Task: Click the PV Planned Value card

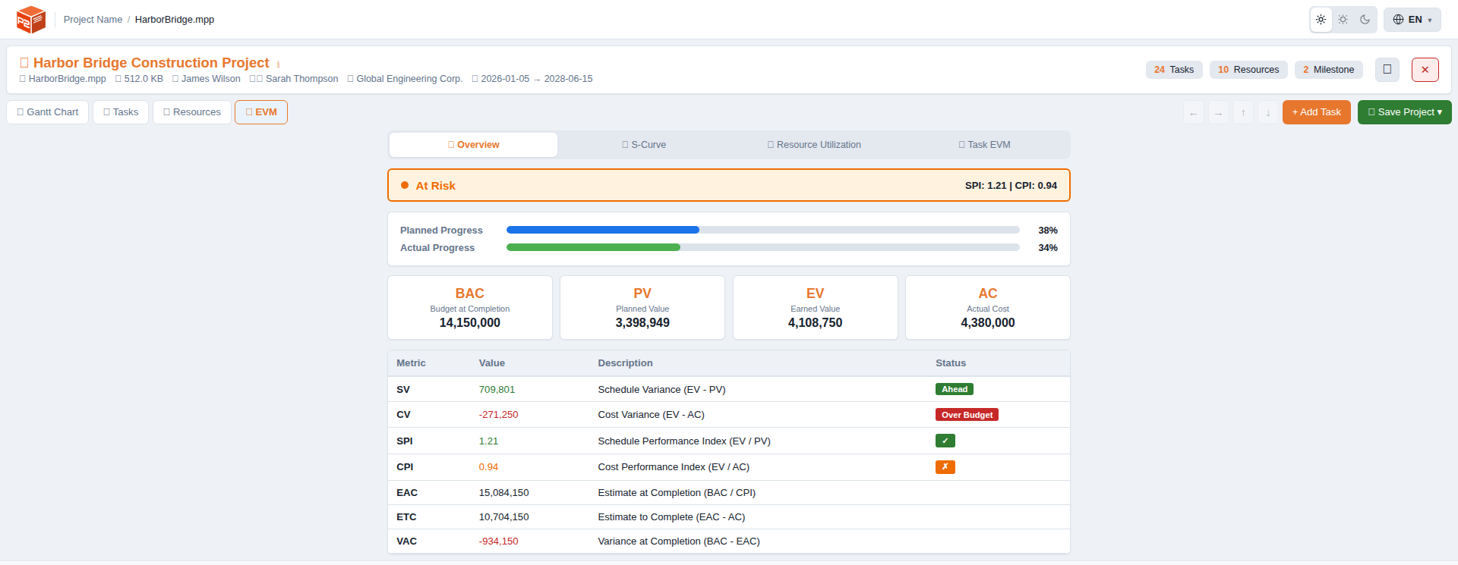Action: click(x=642, y=307)
